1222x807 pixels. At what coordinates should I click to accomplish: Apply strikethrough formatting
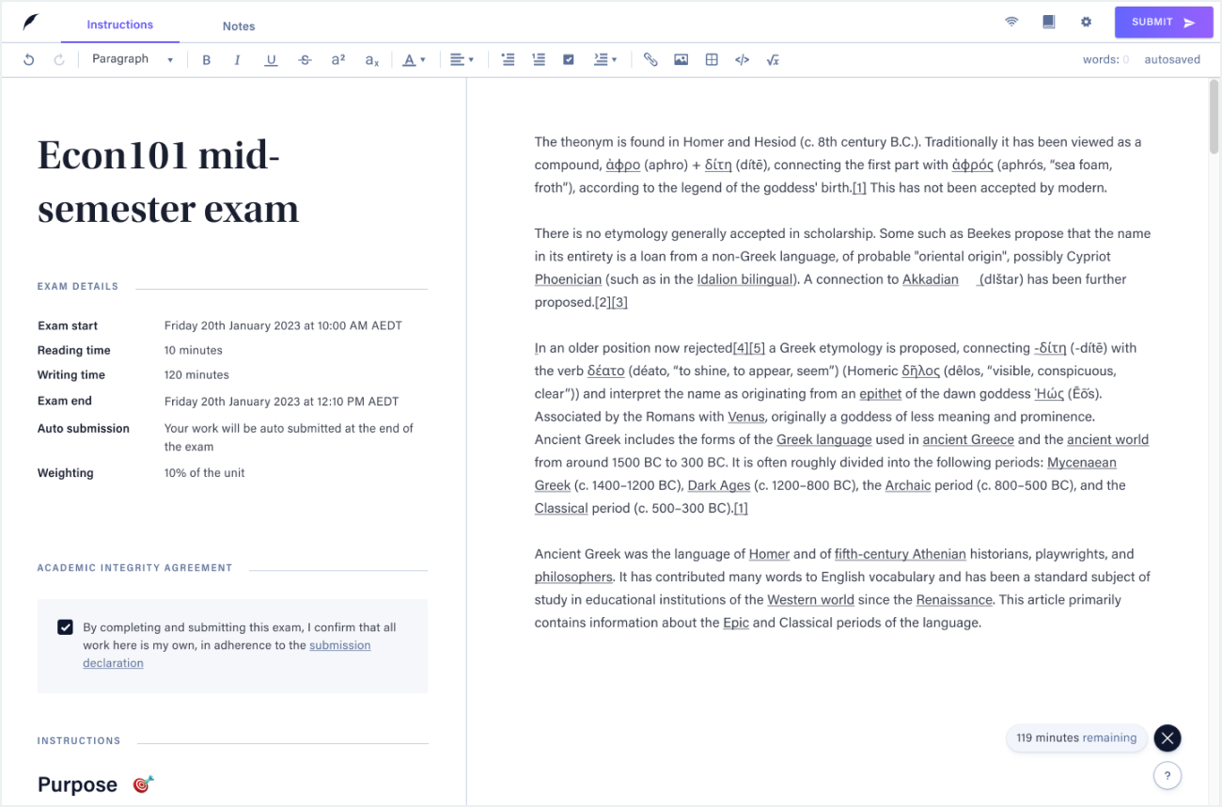point(305,60)
